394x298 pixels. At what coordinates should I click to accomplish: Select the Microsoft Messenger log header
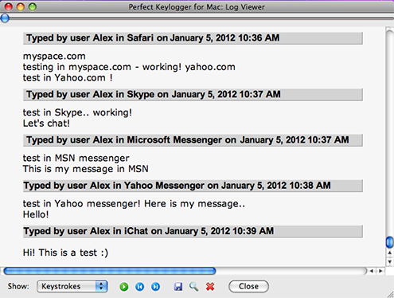[193, 140]
